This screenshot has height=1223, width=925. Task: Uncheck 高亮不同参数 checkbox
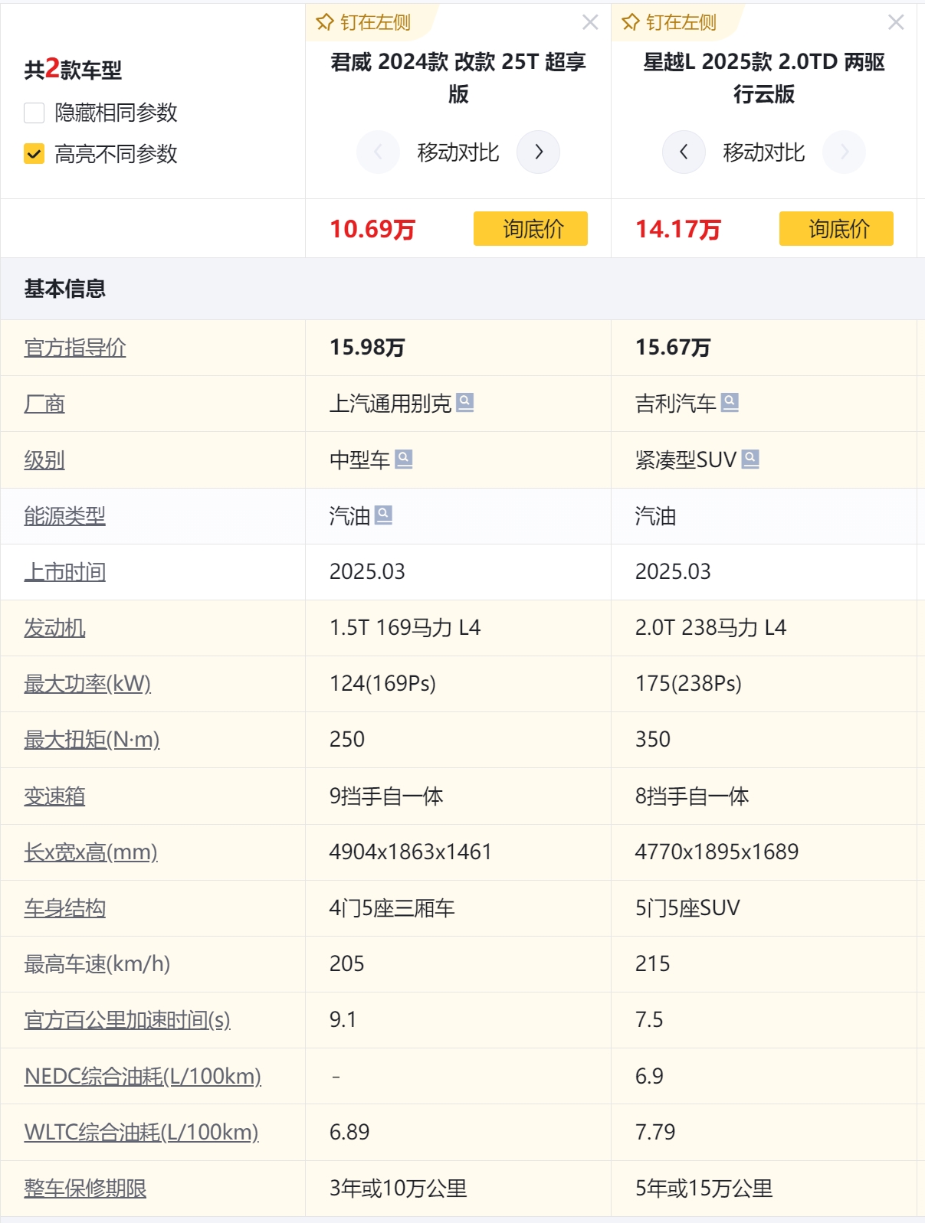pos(34,154)
